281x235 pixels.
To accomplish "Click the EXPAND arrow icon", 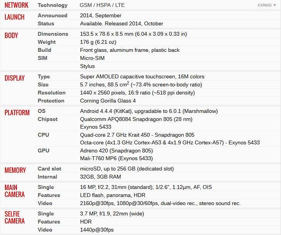I will point(274,5).
